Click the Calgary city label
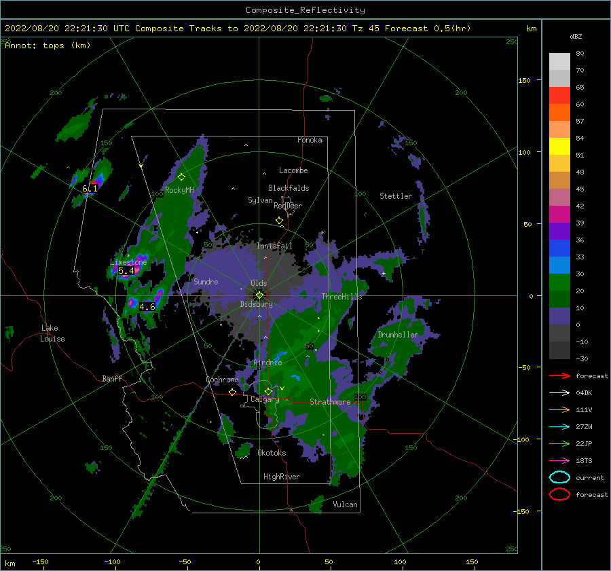The width and height of the screenshot is (611, 571). (265, 399)
